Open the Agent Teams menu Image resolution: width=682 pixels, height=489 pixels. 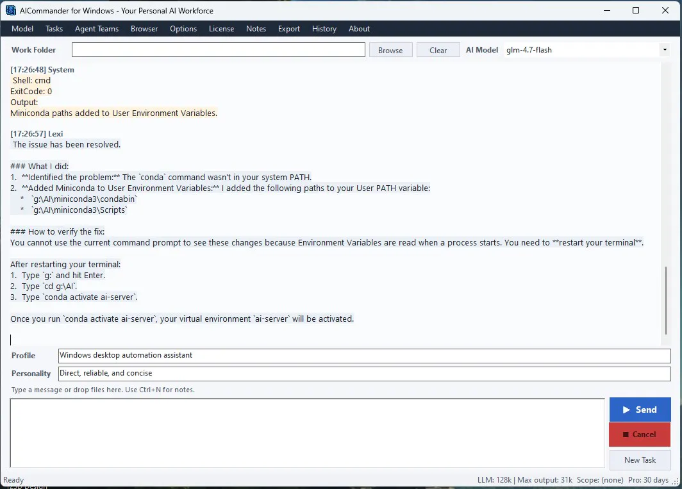click(97, 29)
